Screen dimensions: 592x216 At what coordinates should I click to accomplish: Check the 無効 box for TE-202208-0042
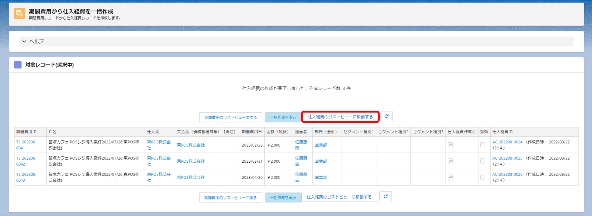(483, 161)
